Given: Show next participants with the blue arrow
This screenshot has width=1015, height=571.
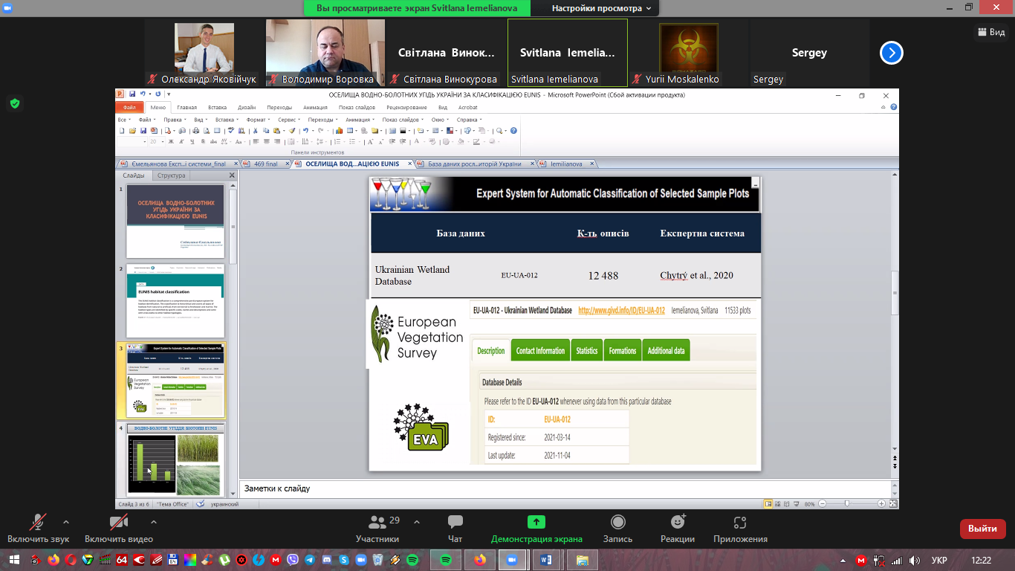Looking at the screenshot, I should pos(891,53).
